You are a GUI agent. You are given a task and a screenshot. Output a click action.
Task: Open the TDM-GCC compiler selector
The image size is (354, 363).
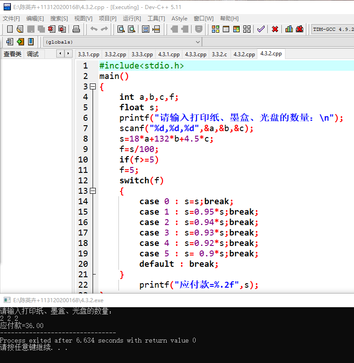pos(333,29)
